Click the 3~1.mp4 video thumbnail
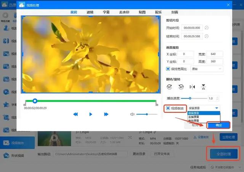244x172 pixels. click(x=54, y=138)
